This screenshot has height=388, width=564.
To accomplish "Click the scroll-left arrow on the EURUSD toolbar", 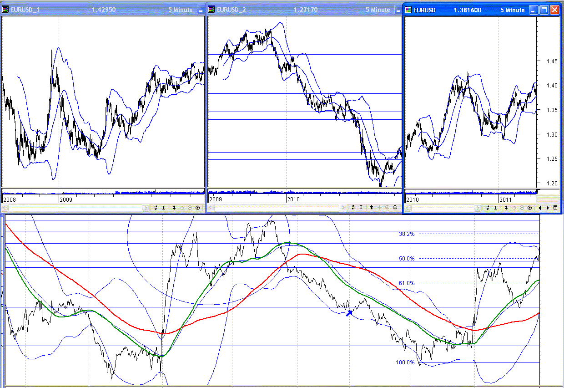I will coord(540,208).
